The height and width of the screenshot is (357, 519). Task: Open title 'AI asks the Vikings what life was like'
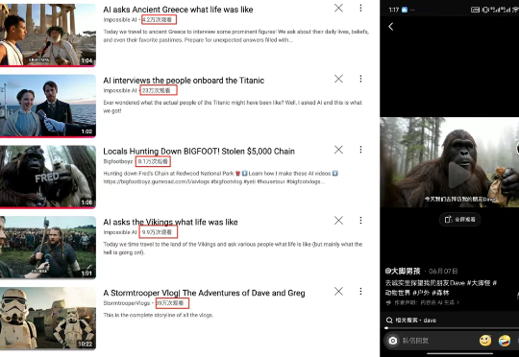tap(170, 222)
